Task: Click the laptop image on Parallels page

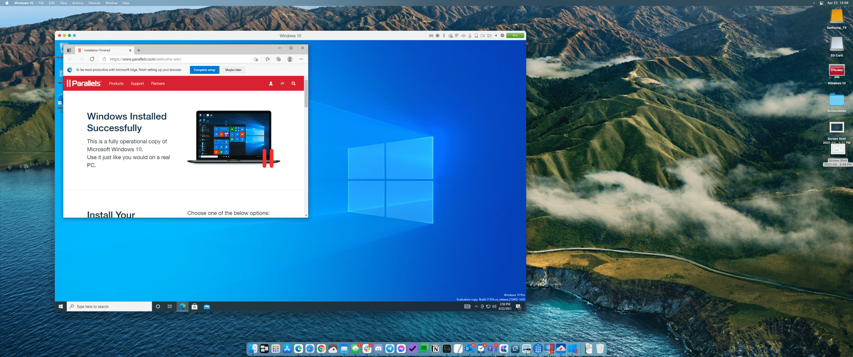Action: point(234,139)
